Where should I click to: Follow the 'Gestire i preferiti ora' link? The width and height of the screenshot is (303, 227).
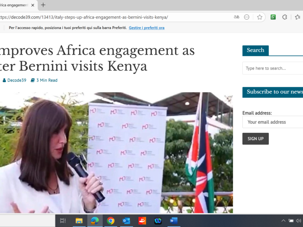(147, 28)
